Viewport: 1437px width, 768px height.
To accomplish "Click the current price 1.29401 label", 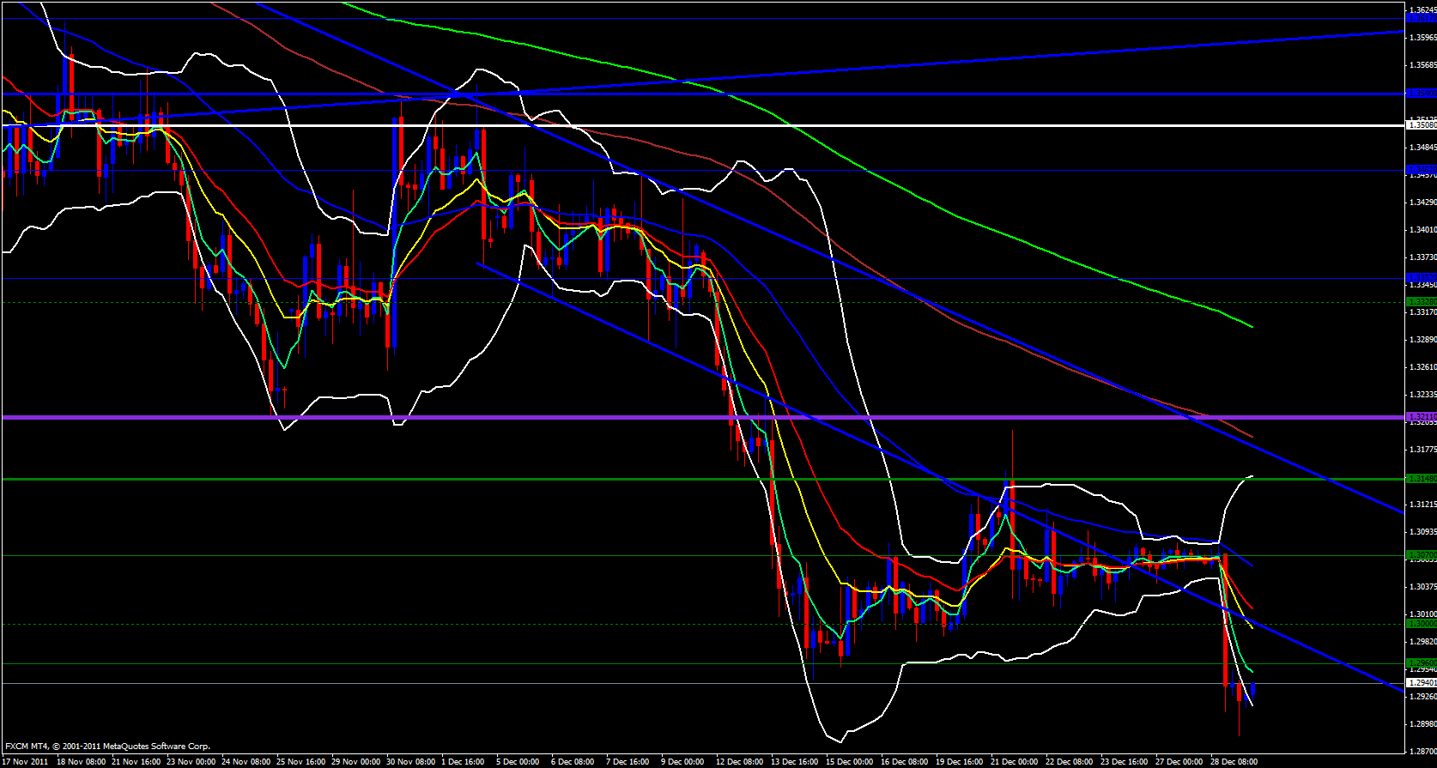I will click(1421, 683).
